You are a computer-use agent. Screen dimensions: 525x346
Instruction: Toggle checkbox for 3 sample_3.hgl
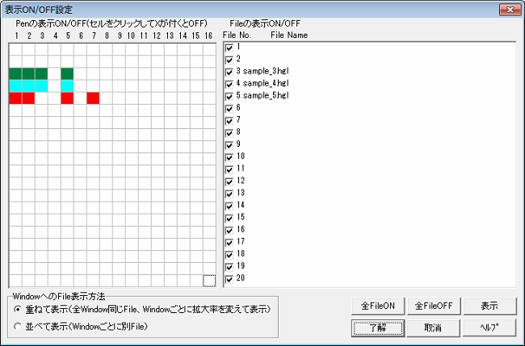[229, 72]
